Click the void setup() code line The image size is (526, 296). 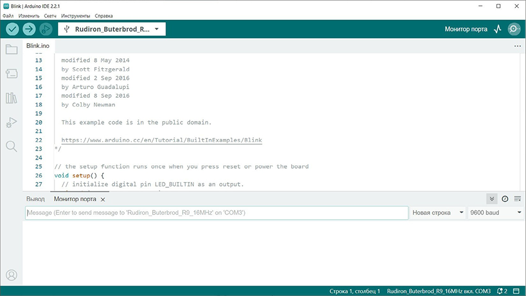[x=79, y=175]
